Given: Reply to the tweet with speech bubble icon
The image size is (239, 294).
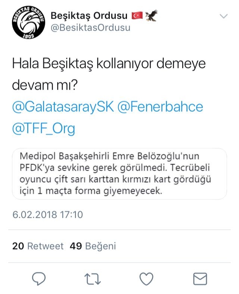Looking at the screenshot, I should coord(38,279).
